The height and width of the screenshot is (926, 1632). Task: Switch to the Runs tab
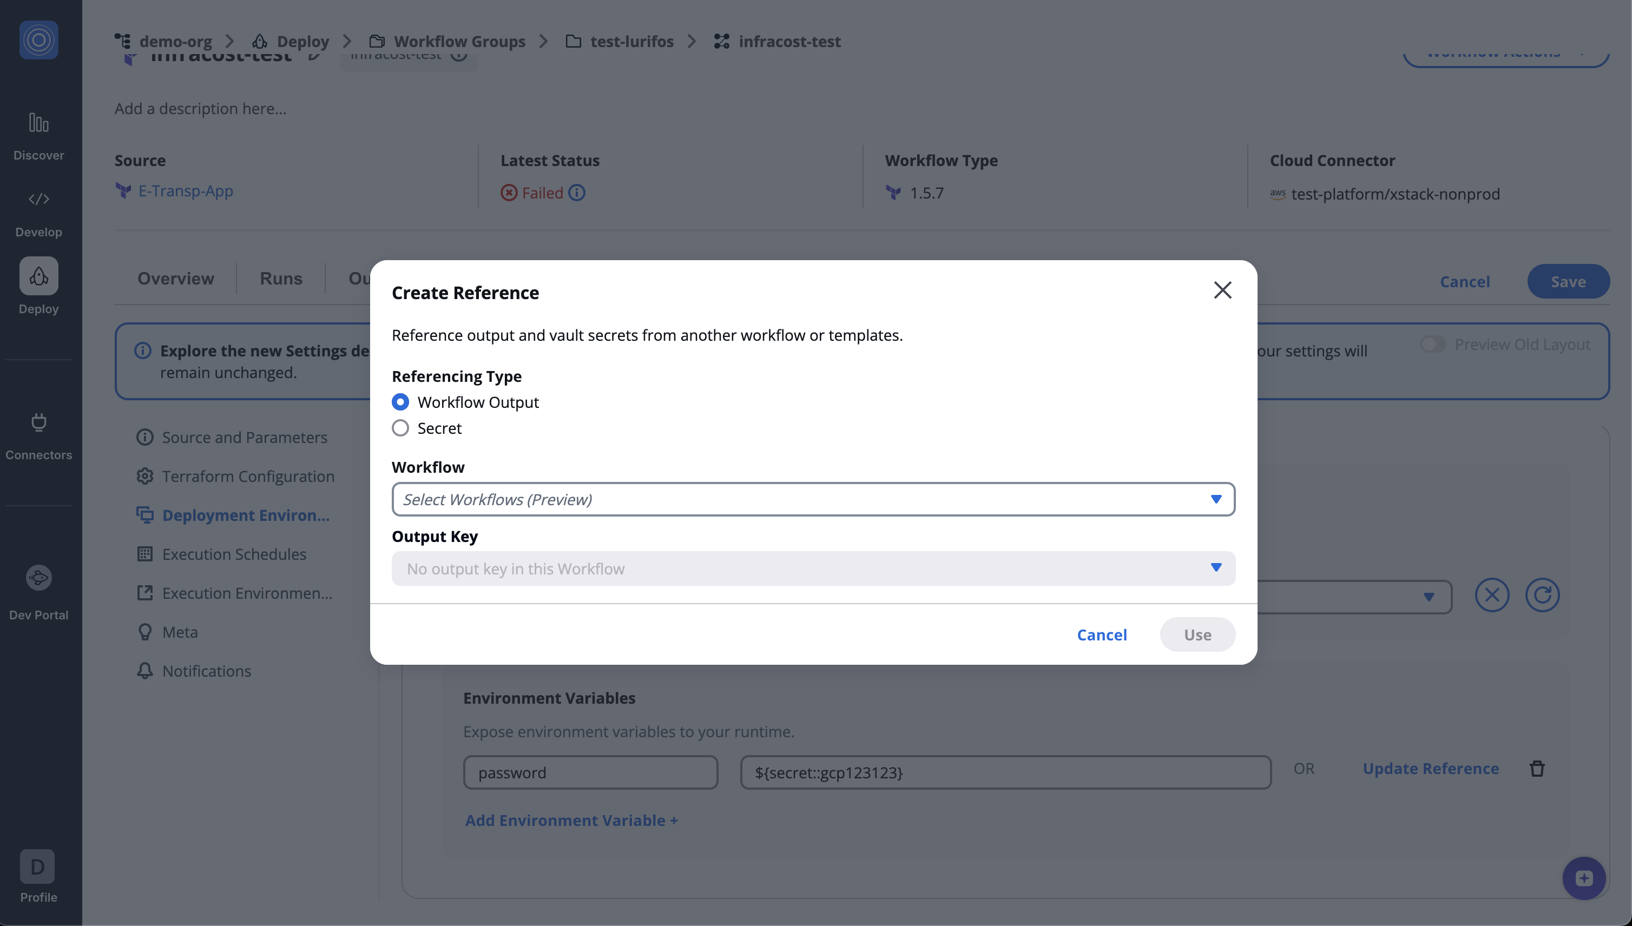281,279
